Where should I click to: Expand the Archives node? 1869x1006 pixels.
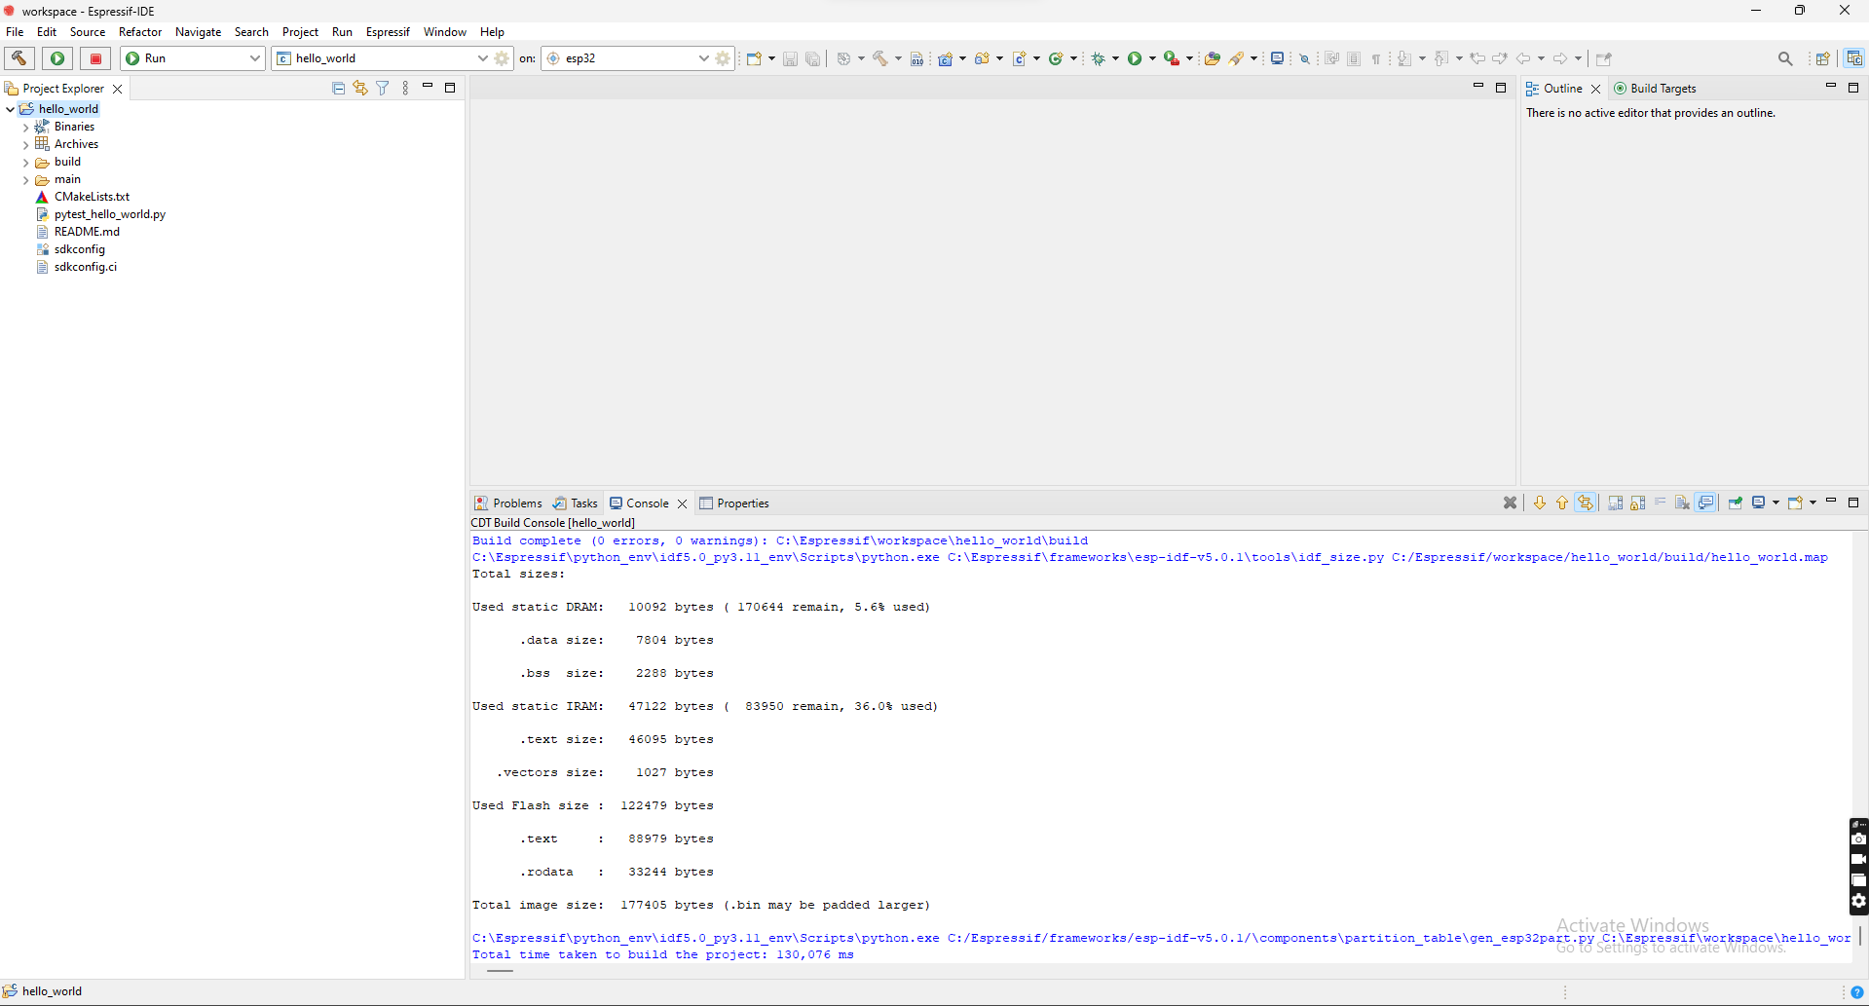coord(25,144)
